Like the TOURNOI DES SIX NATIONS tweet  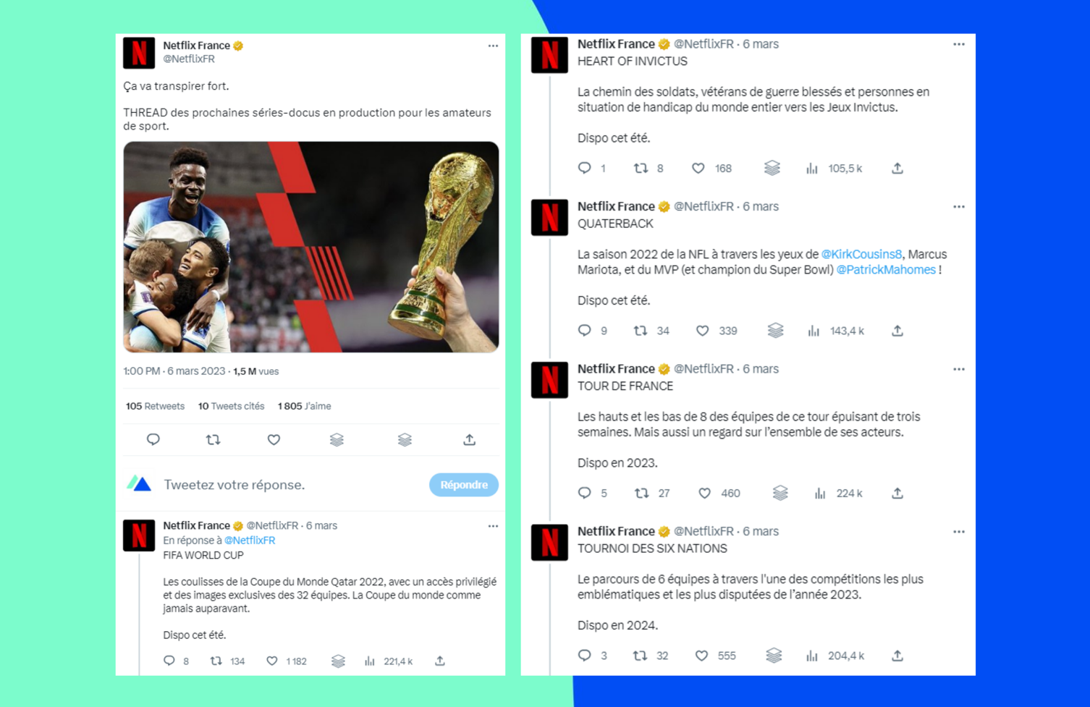coord(701,656)
